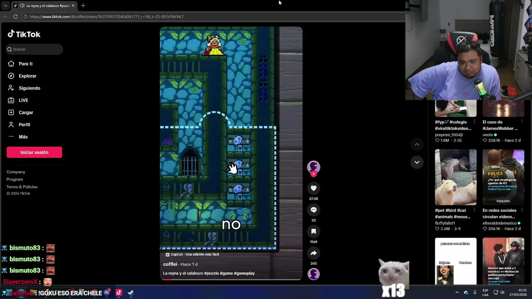532x299 pixels.
Task: Open the preprom_1004jt profile
Action: click(449, 135)
